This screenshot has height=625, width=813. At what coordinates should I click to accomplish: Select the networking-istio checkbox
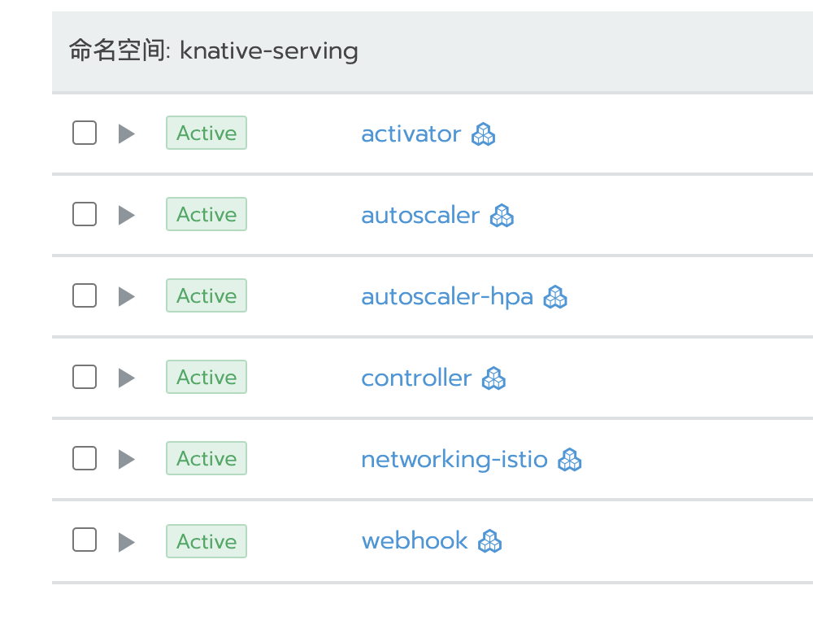coord(85,458)
